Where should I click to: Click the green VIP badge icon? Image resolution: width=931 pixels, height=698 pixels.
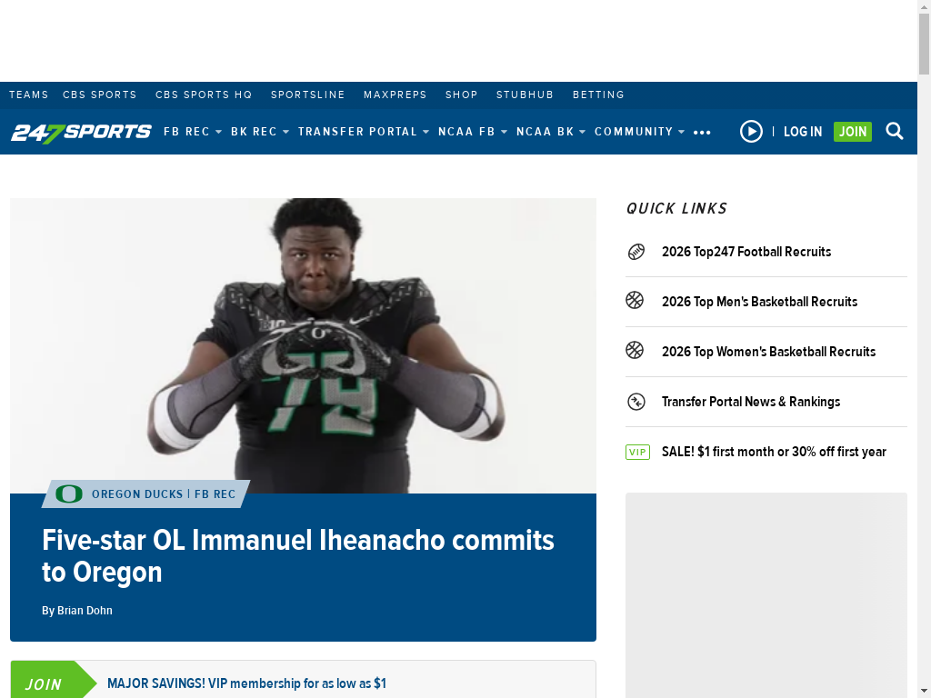[x=637, y=452]
